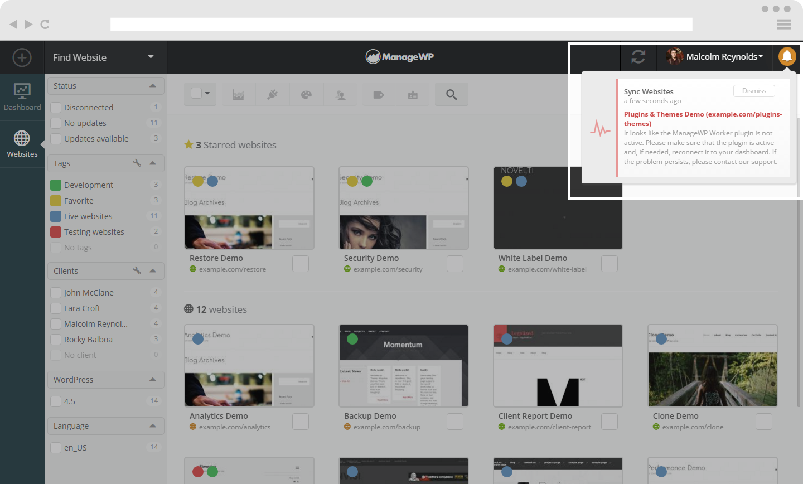The image size is (803, 484).
Task: Dismiss the Sync Websites notification
Action: [754, 91]
